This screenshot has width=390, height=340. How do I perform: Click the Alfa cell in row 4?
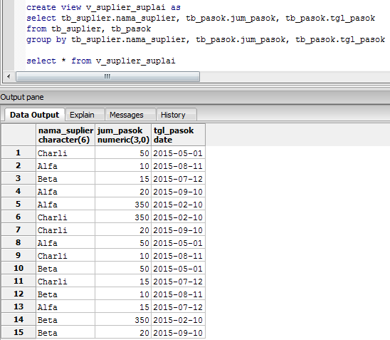[x=65, y=191]
